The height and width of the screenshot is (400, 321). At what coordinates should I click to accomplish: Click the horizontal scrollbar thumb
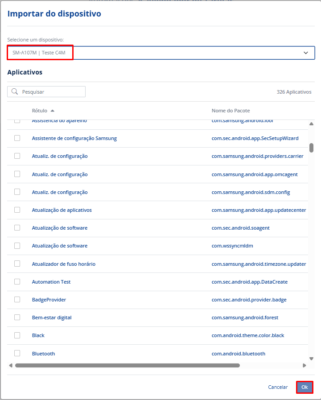[127, 365]
